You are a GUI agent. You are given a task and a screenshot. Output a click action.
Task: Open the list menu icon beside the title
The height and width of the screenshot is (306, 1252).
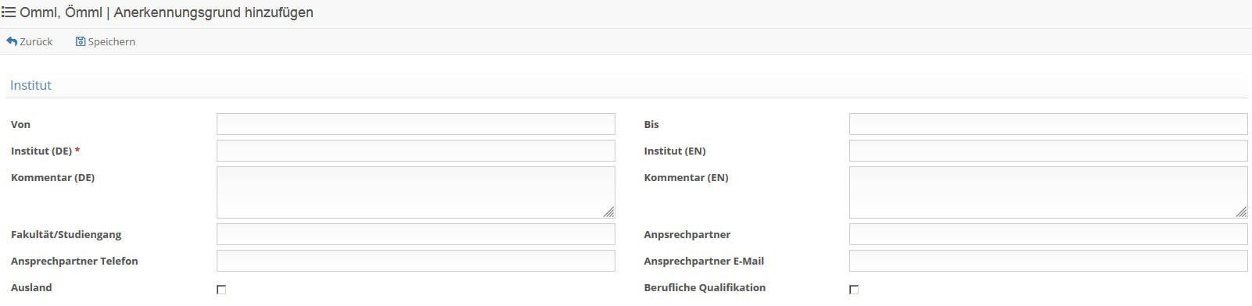tap(9, 12)
